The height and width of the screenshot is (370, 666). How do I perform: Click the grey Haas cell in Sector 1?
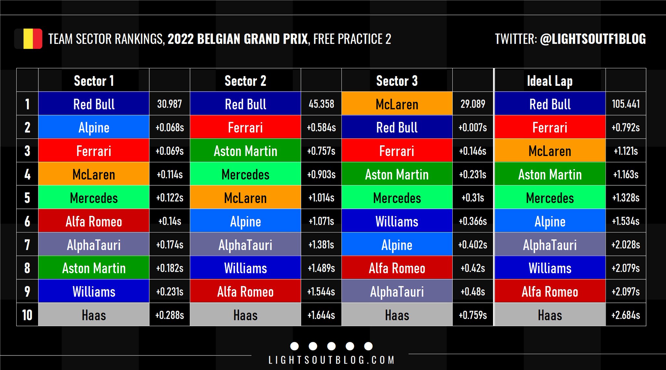point(94,315)
